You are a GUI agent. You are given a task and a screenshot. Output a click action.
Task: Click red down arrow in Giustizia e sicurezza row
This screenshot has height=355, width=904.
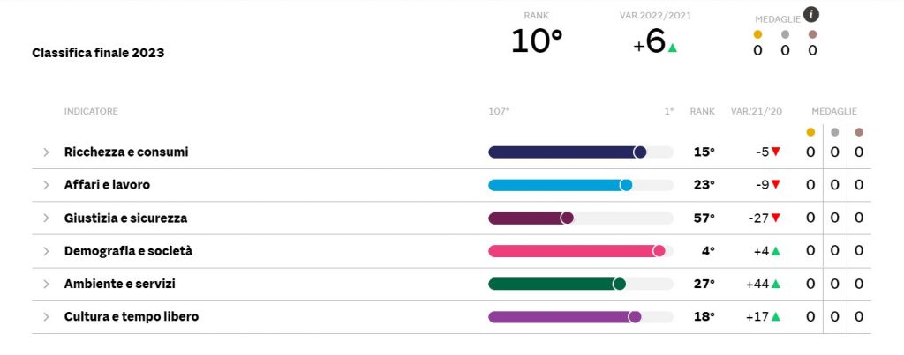pos(775,218)
